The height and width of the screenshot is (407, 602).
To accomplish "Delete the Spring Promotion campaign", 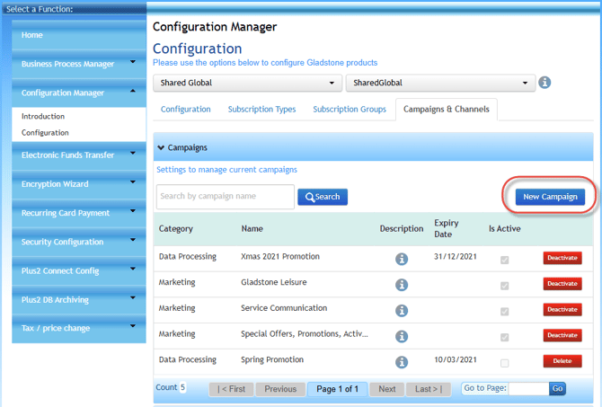I will 562,361.
